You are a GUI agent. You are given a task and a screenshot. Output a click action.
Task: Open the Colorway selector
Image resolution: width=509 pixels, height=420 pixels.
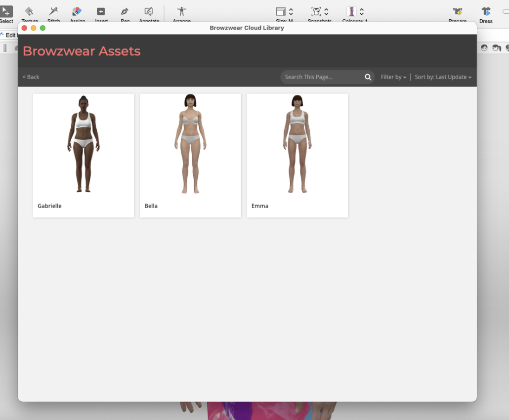coord(362,12)
